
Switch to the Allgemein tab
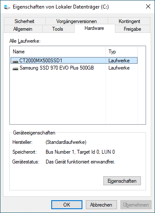tap(23, 29)
